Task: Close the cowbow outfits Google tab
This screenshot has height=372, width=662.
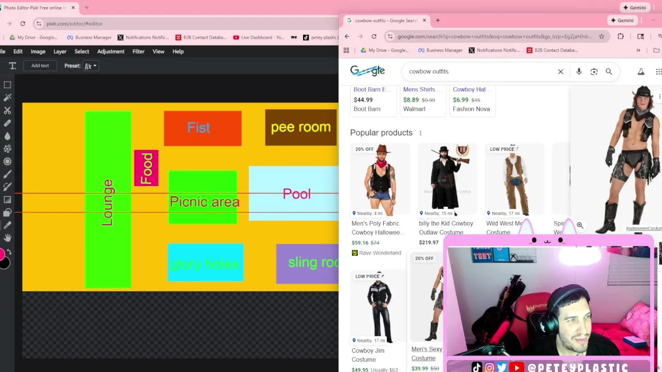Action: pos(424,20)
